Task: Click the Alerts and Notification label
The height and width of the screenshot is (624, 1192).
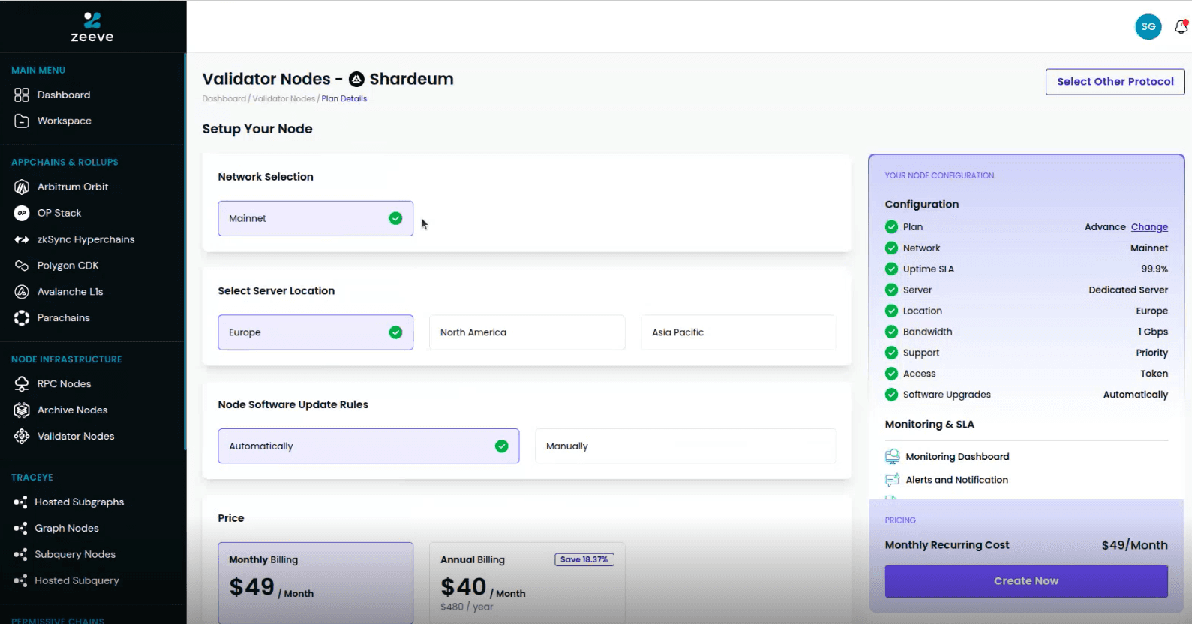Action: point(956,480)
